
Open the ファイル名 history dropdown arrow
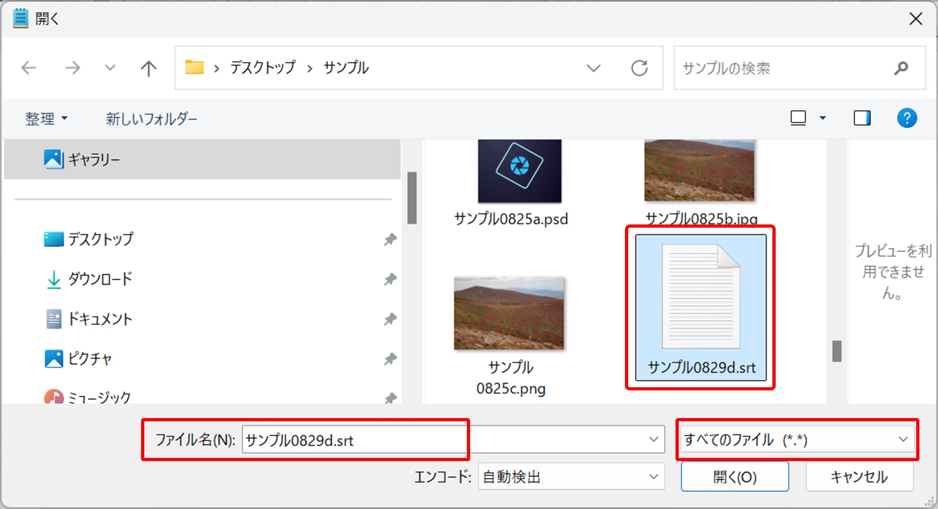[654, 440]
